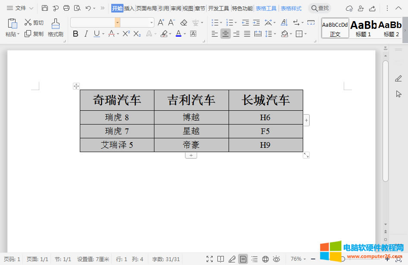408x265 pixels.
Task: Open the 表格样式 tab
Action: click(291, 8)
